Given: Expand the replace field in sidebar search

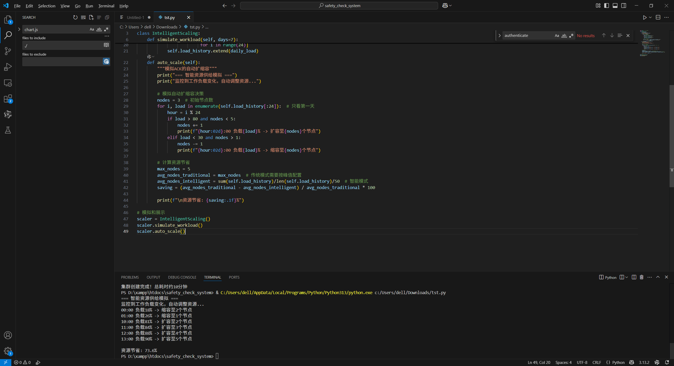Looking at the screenshot, I should tap(19, 29).
